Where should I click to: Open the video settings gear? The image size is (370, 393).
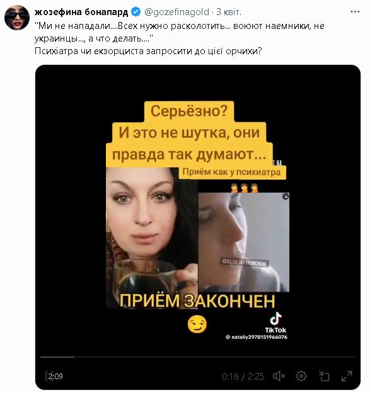click(x=301, y=376)
